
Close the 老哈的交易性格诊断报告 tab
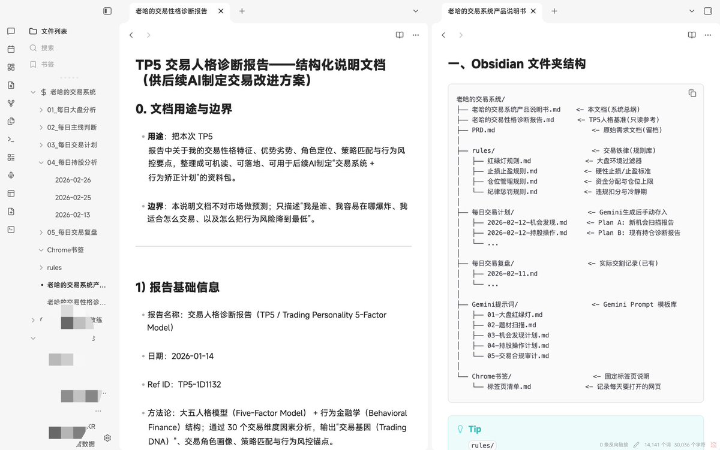(x=221, y=11)
